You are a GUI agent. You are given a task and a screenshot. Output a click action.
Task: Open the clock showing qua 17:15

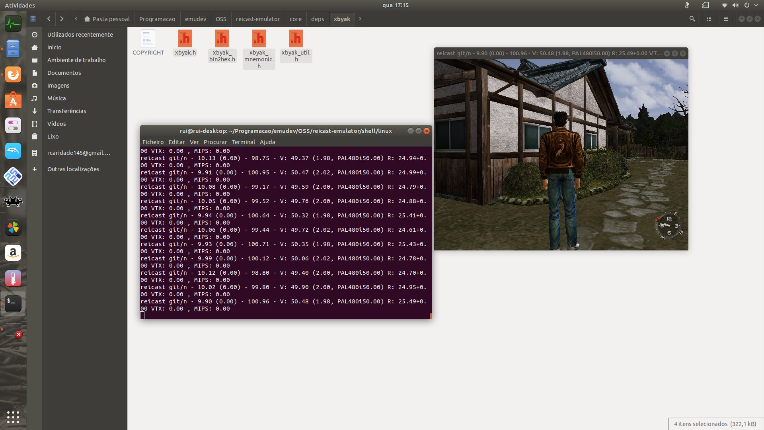click(x=395, y=5)
